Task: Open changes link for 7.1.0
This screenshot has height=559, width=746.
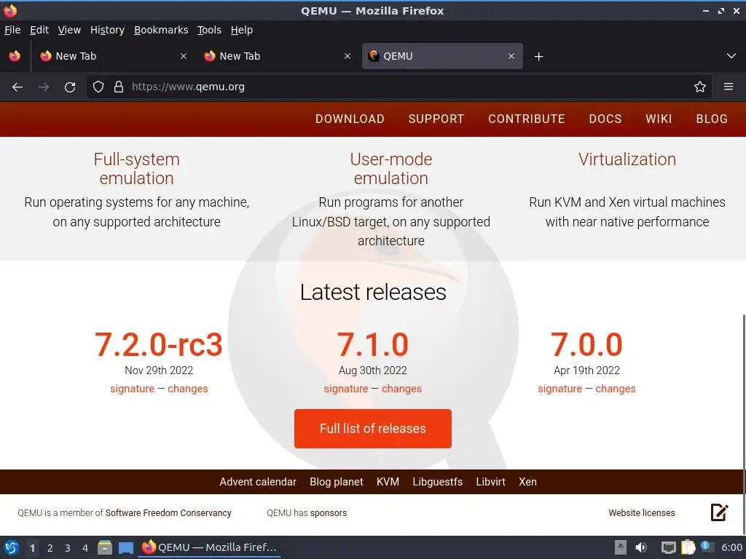Action: click(401, 389)
